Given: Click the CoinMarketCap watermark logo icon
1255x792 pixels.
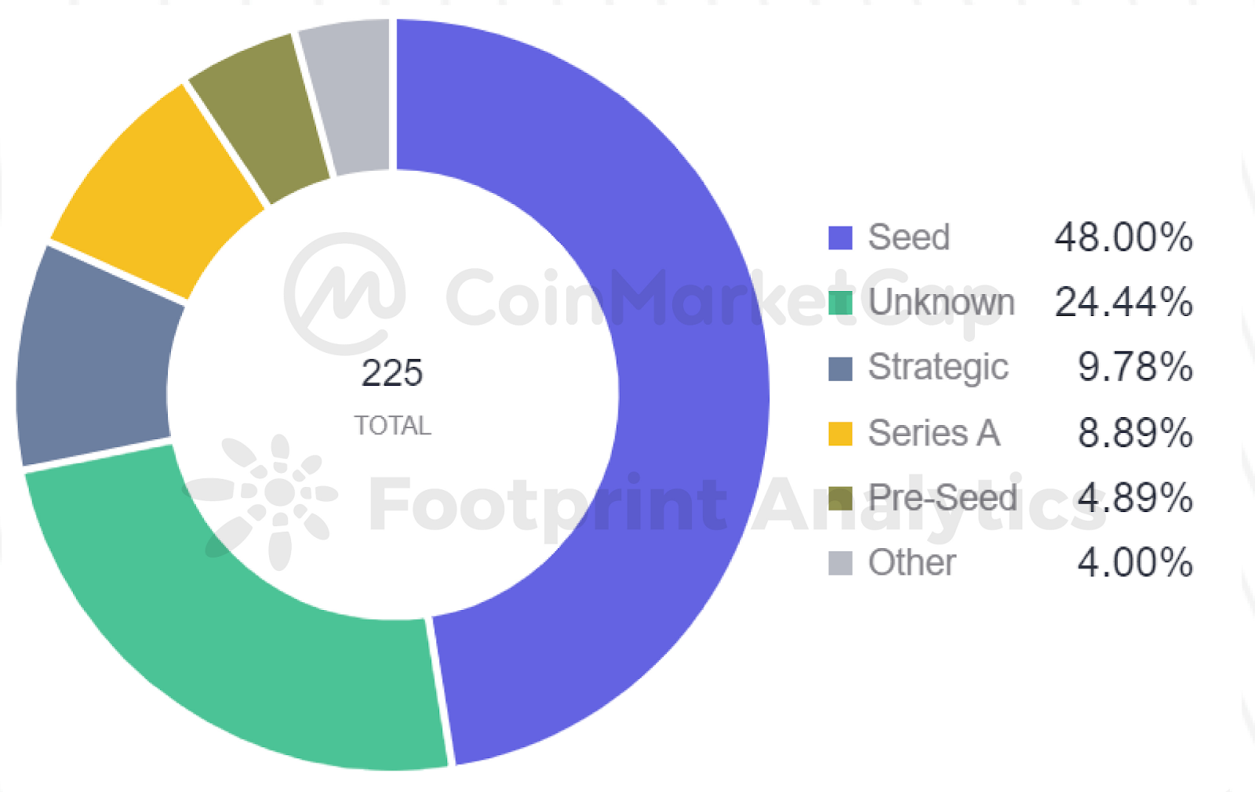Looking at the screenshot, I should tap(345, 294).
